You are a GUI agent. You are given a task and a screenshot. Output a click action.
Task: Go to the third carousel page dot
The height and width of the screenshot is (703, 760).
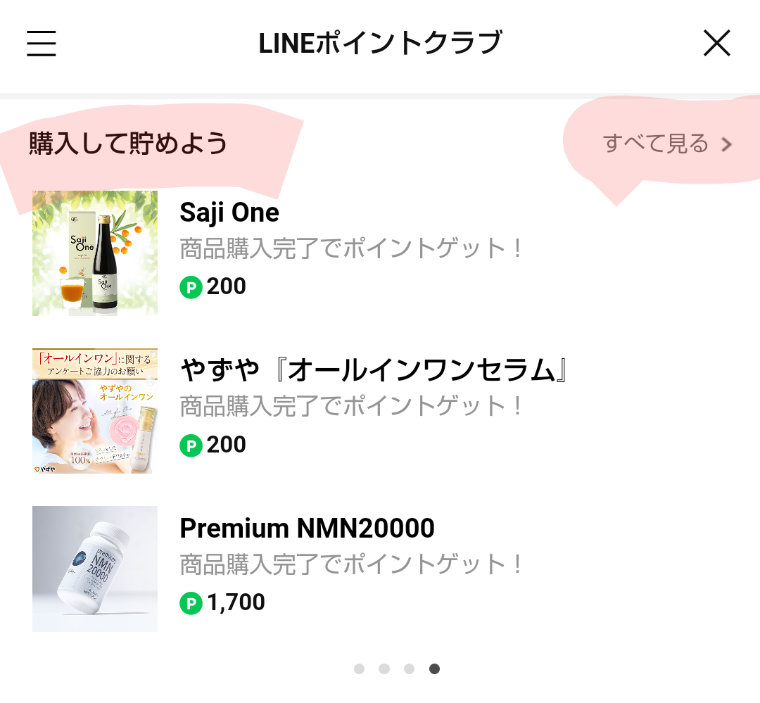[409, 669]
